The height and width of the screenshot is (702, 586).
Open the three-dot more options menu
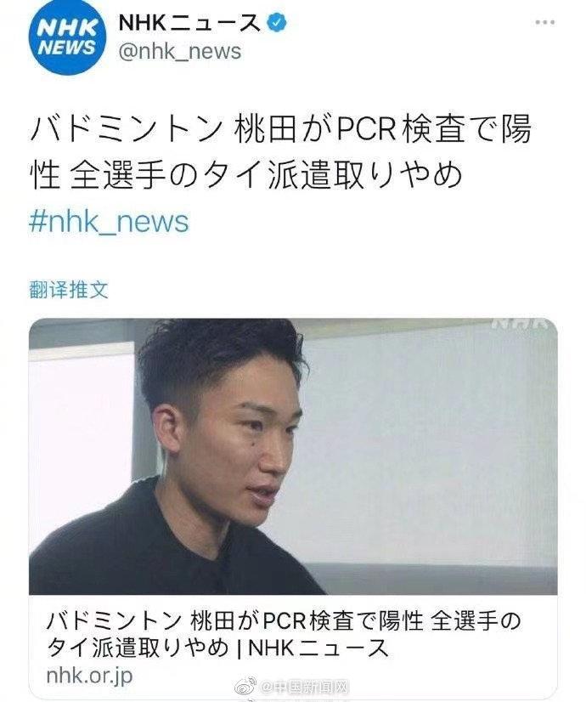(545, 23)
